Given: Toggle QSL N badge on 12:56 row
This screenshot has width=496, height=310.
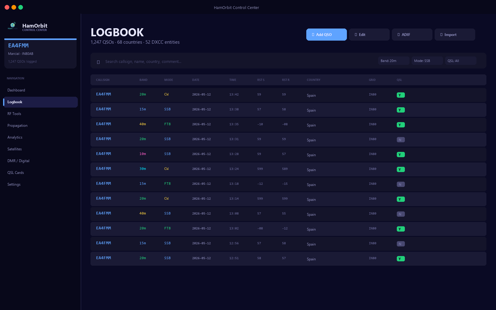Looking at the screenshot, I should [401, 244].
